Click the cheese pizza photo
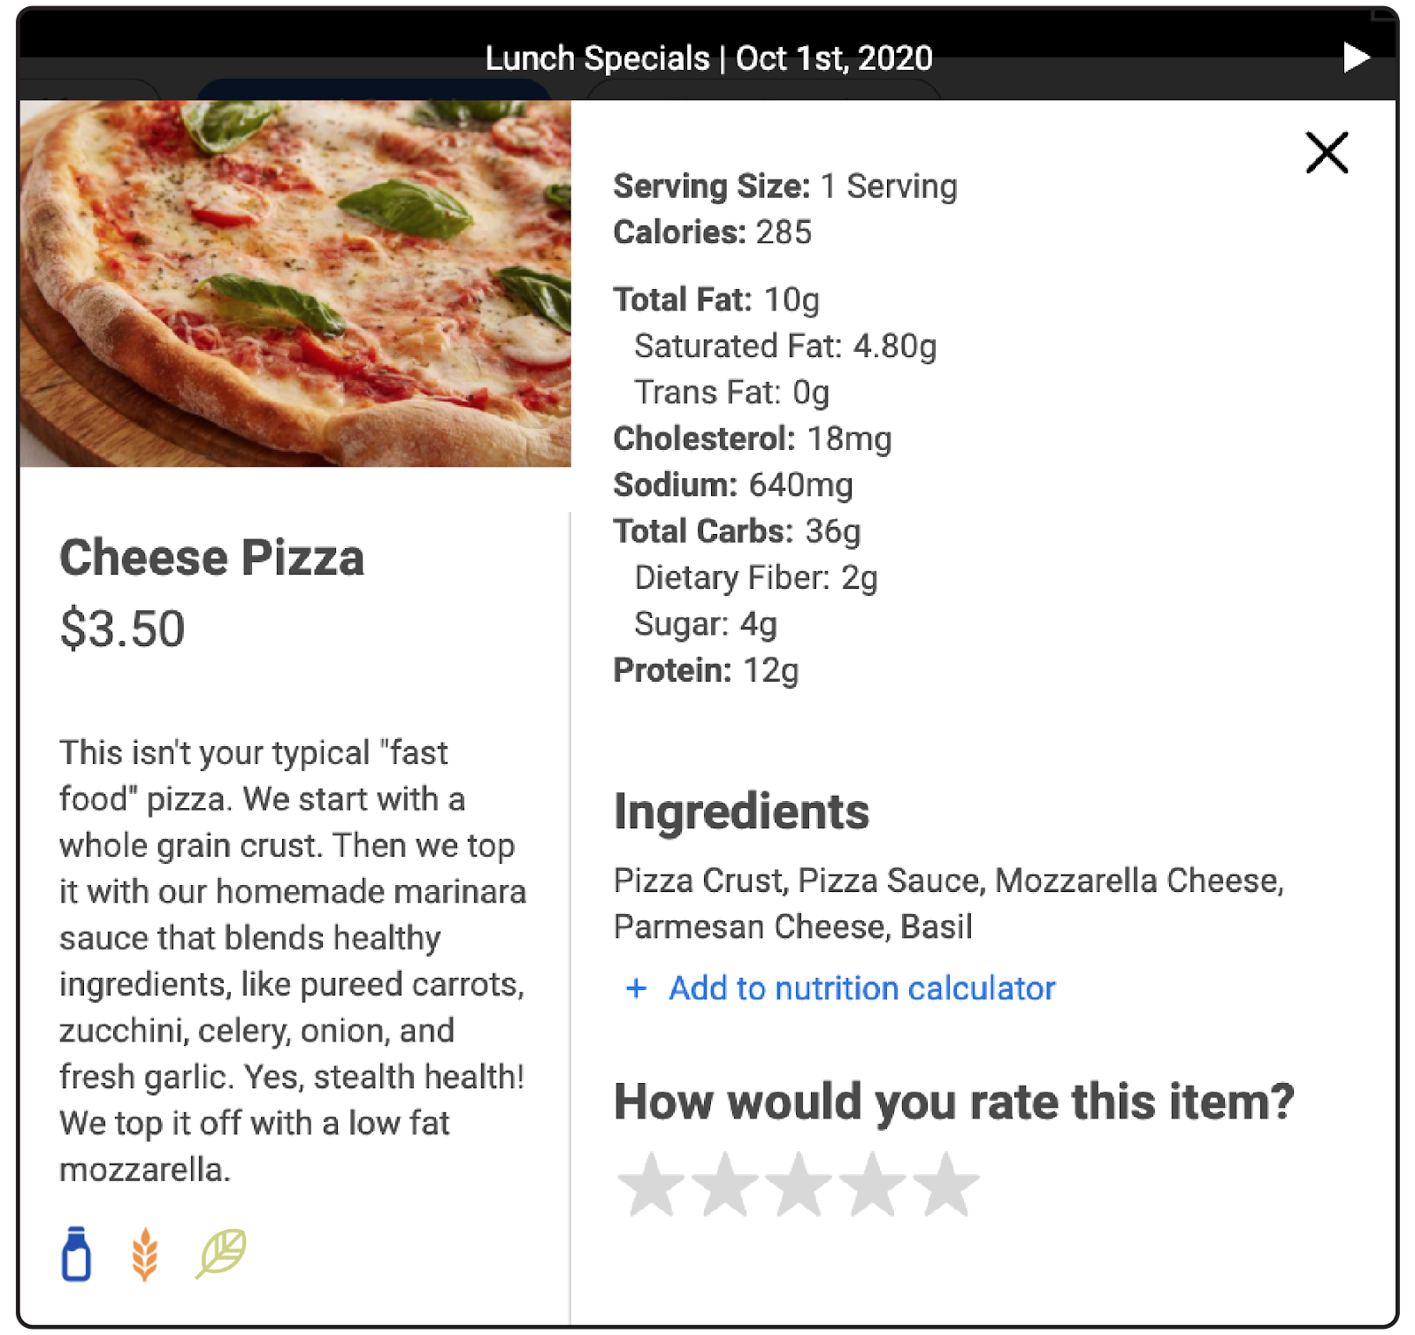This screenshot has width=1415, height=1335. pyautogui.click(x=295, y=283)
